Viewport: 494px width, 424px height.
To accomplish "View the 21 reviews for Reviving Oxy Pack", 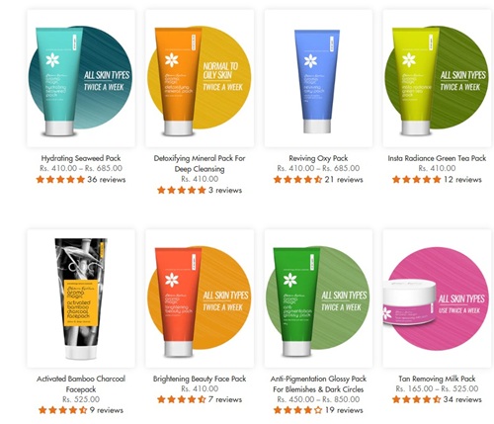I will [344, 180].
